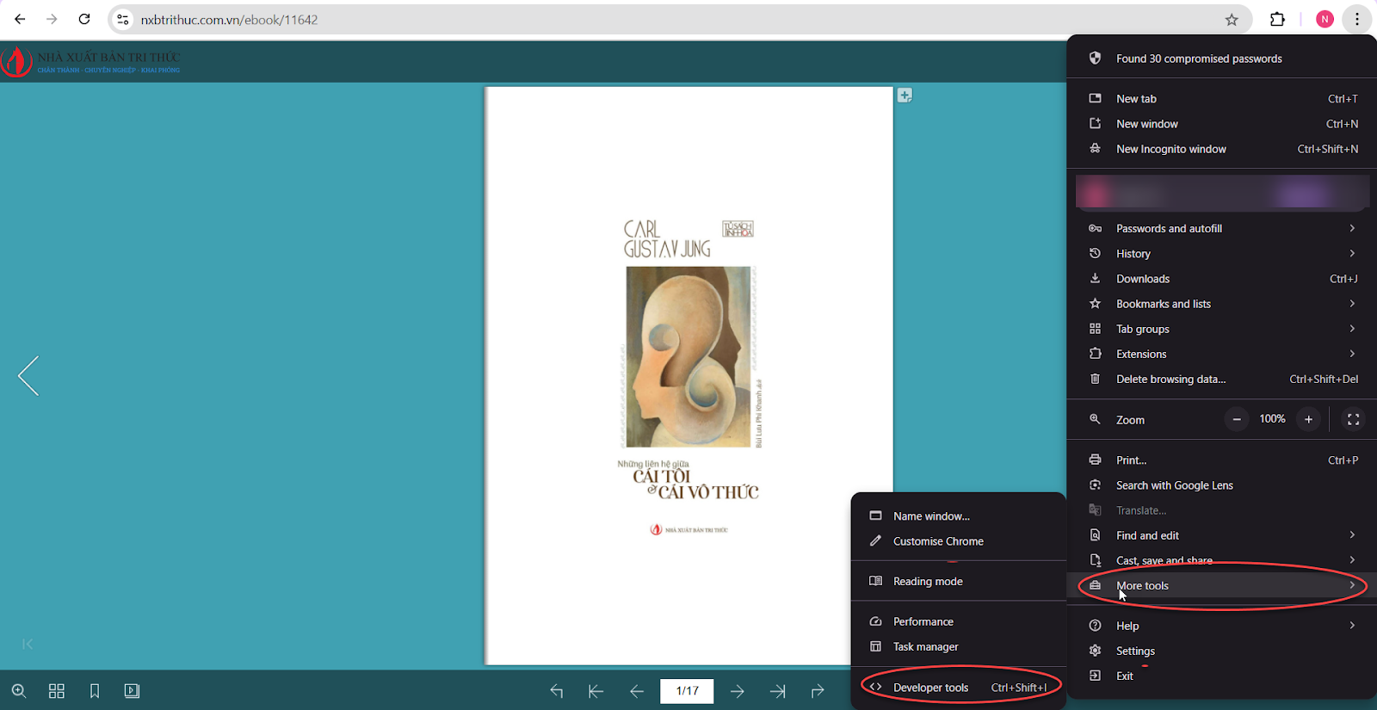Click Exit in Chrome menu
This screenshot has height=710, width=1377.
click(1221, 676)
